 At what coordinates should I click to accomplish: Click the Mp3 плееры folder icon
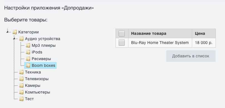[x=28, y=45]
